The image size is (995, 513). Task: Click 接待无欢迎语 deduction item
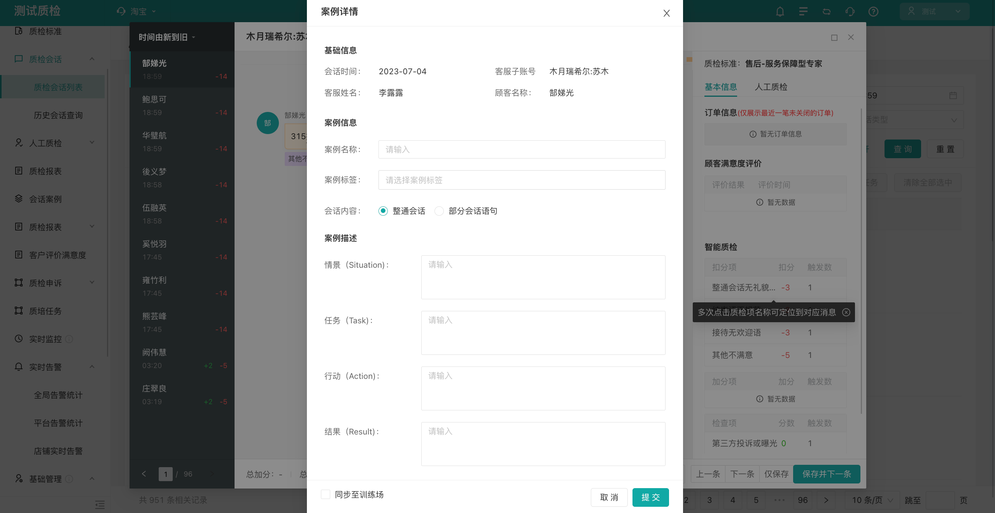(x=736, y=333)
